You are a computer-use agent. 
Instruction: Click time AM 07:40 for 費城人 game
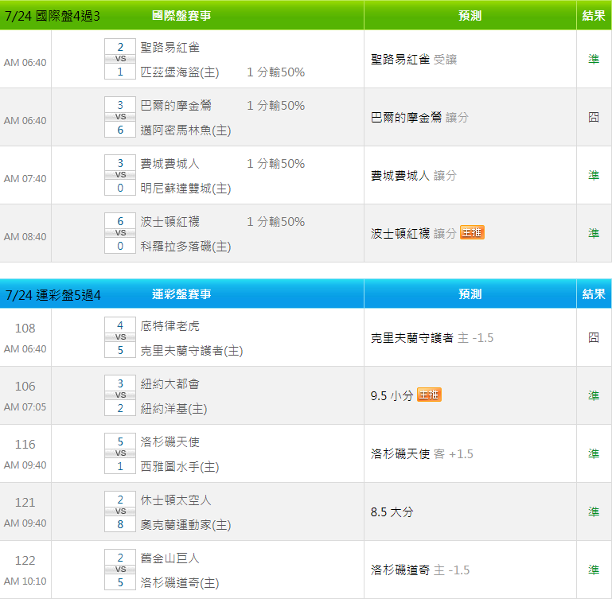25,179
